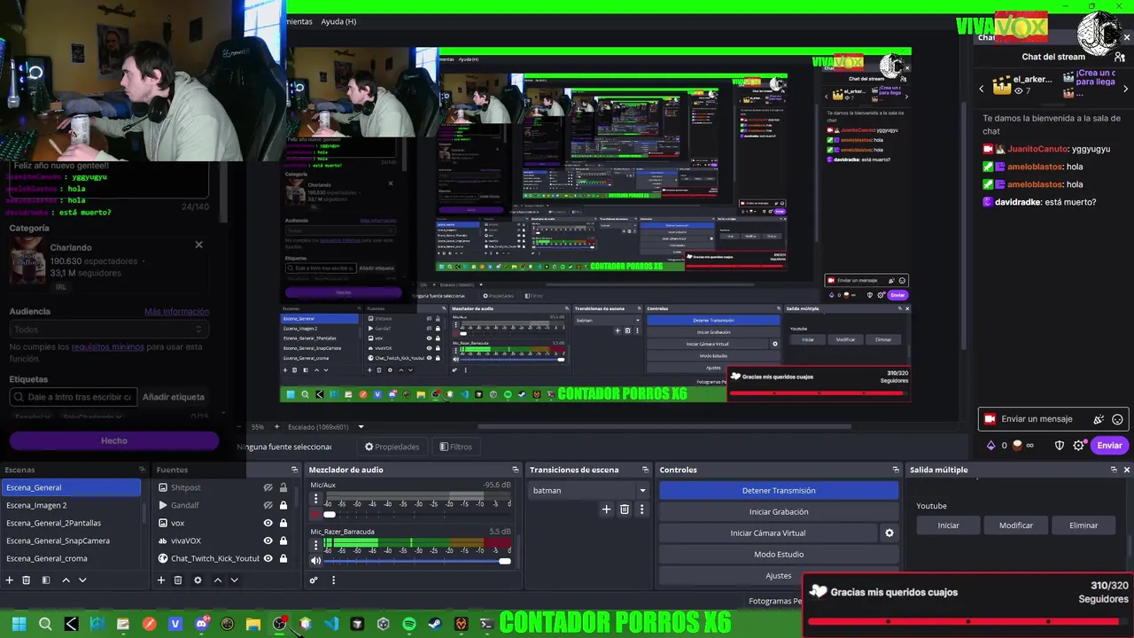This screenshot has width=1134, height=638.
Task: Click Modificar for Youtube output
Action: pos(1016,525)
